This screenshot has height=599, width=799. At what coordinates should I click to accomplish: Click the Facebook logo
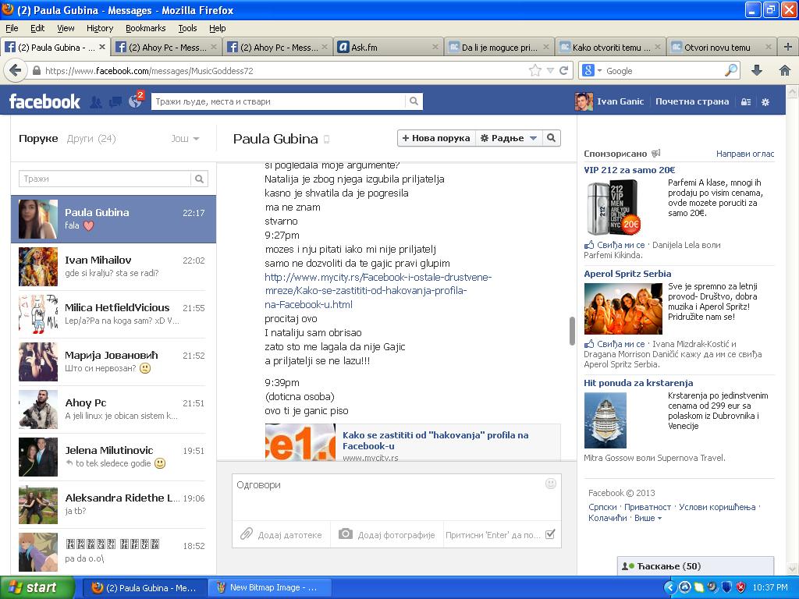click(44, 101)
